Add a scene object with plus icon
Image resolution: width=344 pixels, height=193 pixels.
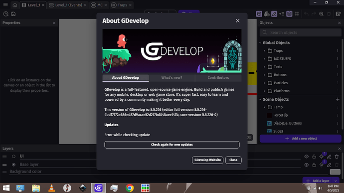(x=338, y=99)
